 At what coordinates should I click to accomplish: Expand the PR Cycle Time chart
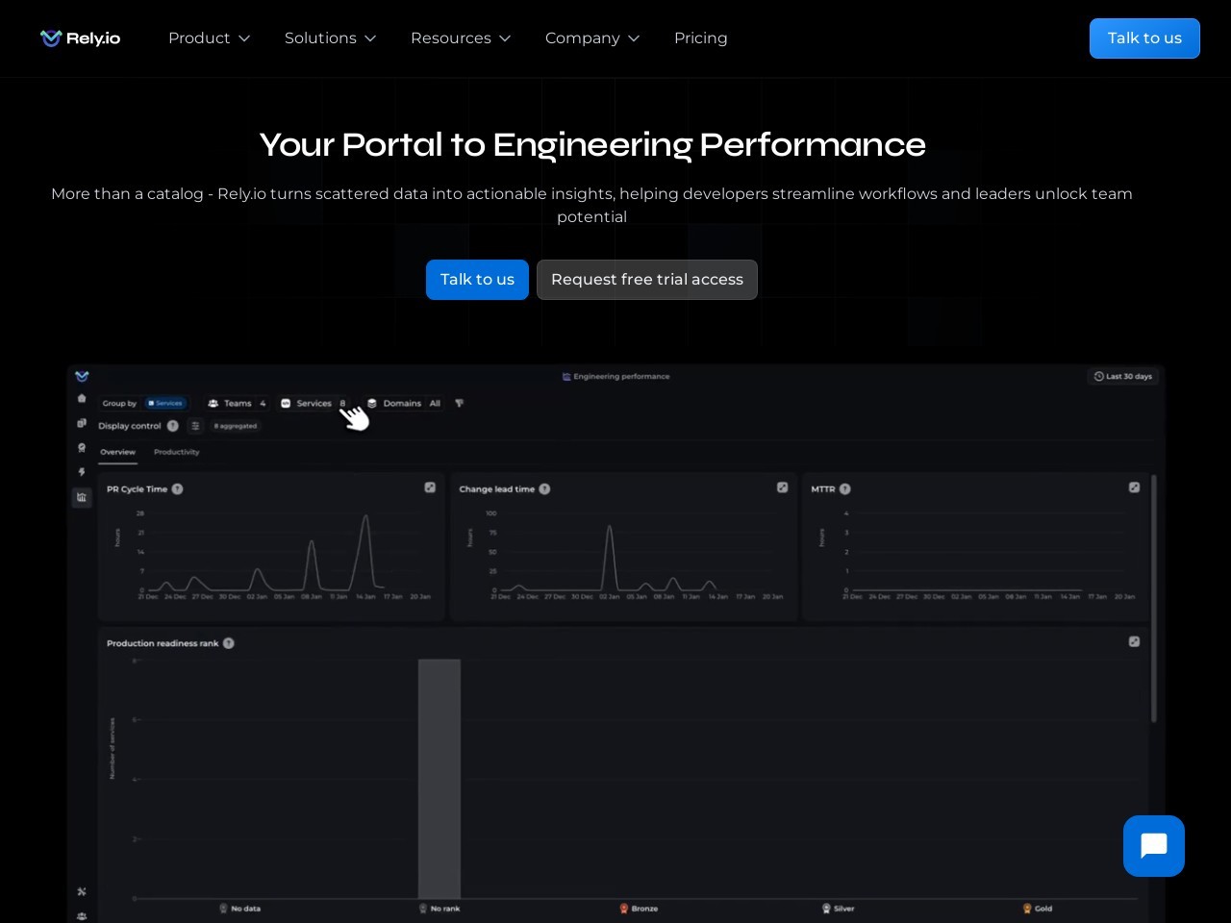pos(430,487)
